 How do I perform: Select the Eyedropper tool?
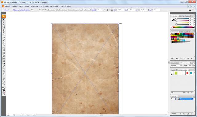tap(4, 66)
